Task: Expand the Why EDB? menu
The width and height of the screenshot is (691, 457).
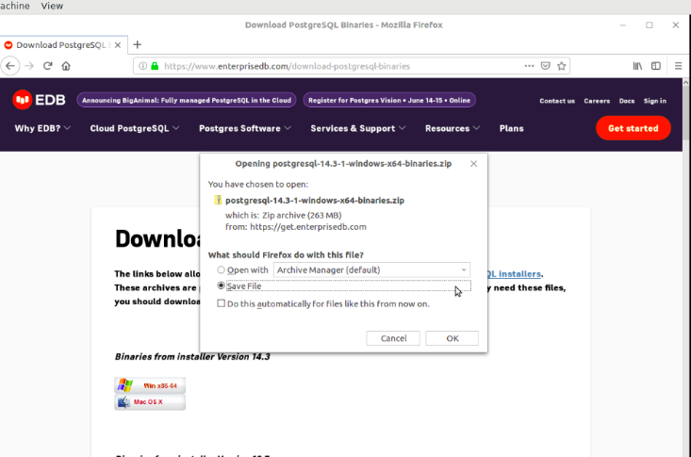Action: (x=42, y=128)
